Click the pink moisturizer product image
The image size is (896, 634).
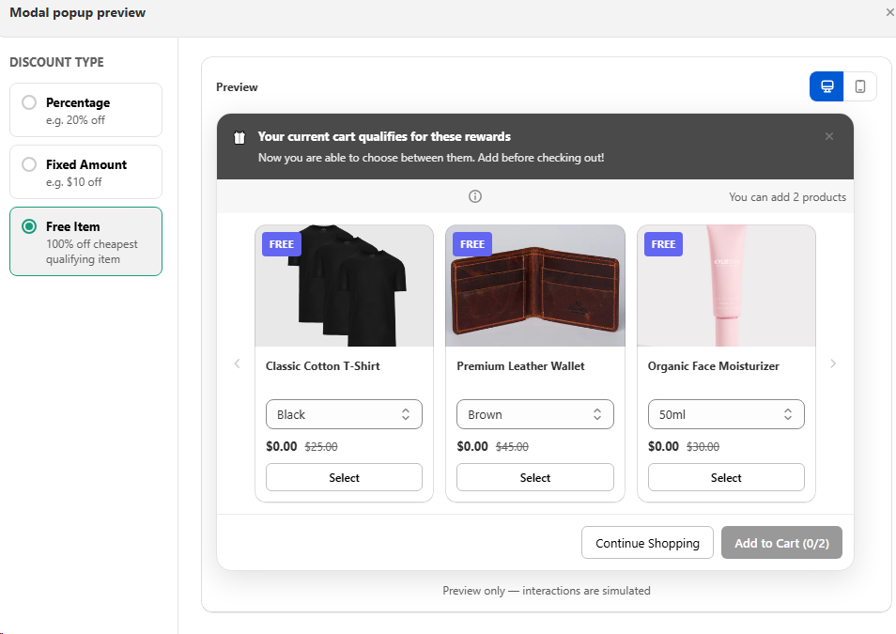click(x=726, y=286)
